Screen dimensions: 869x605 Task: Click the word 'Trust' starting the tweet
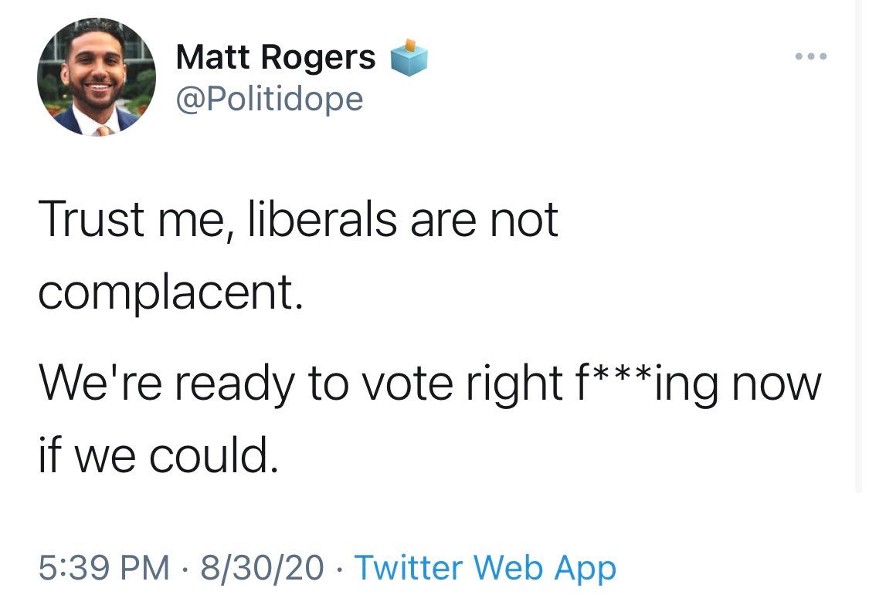pyautogui.click(x=91, y=220)
